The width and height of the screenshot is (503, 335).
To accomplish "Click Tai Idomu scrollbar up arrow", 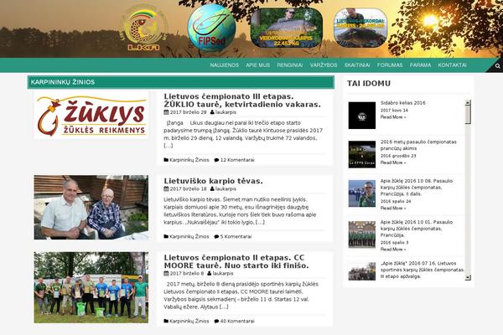I will click(468, 102).
